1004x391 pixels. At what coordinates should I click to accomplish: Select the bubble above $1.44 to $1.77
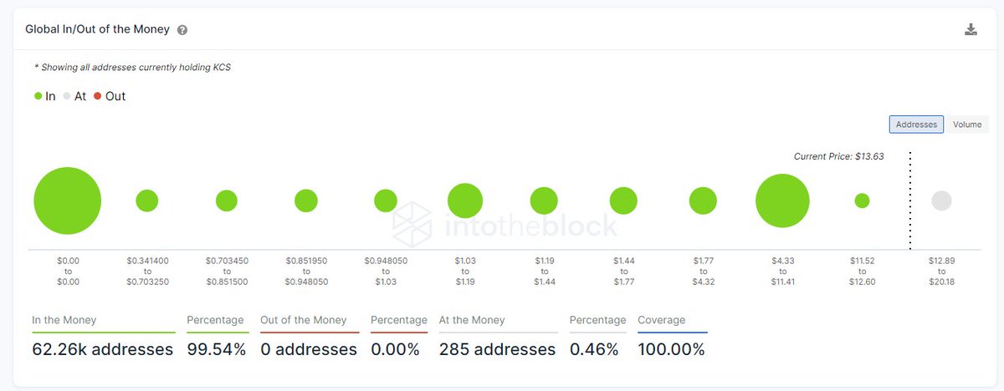coord(623,201)
